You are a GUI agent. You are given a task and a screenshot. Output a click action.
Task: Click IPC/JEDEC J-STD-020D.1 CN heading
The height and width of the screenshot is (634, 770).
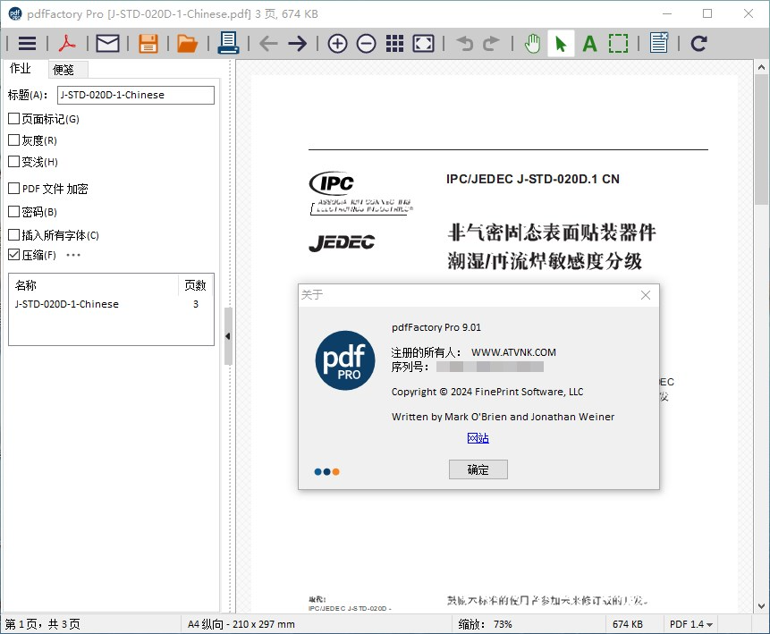[x=533, y=179]
